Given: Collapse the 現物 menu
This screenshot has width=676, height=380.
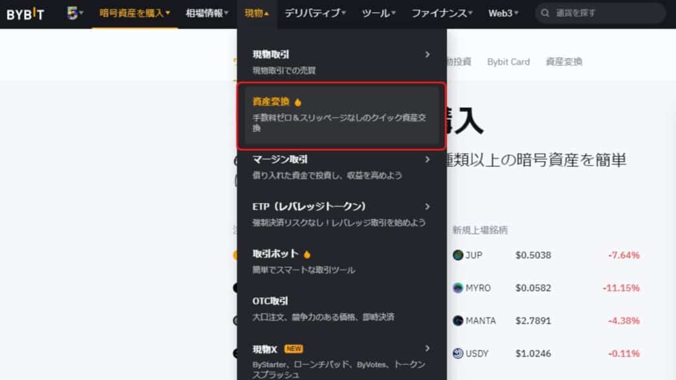Looking at the screenshot, I should [257, 13].
